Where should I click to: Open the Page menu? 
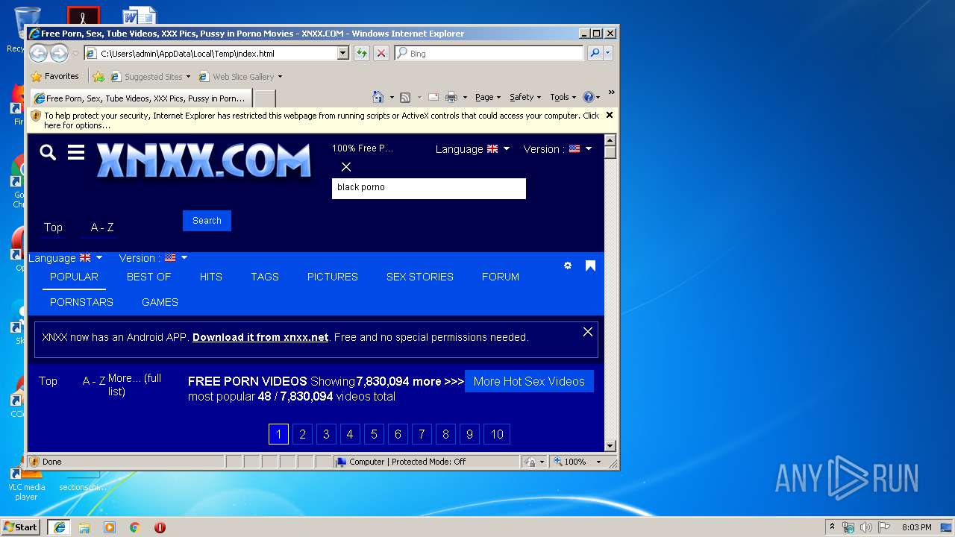tap(488, 97)
